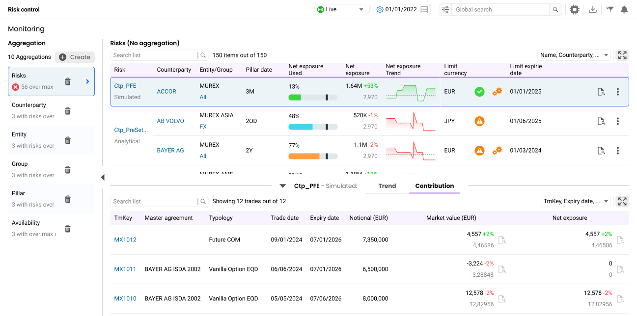
Task: Click the processor chip icon in the header
Action: coord(574,9)
